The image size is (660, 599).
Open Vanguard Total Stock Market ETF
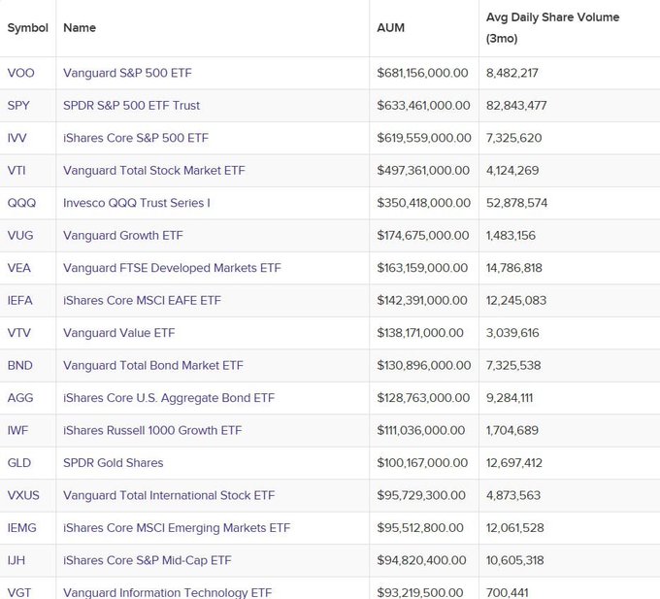[153, 170]
